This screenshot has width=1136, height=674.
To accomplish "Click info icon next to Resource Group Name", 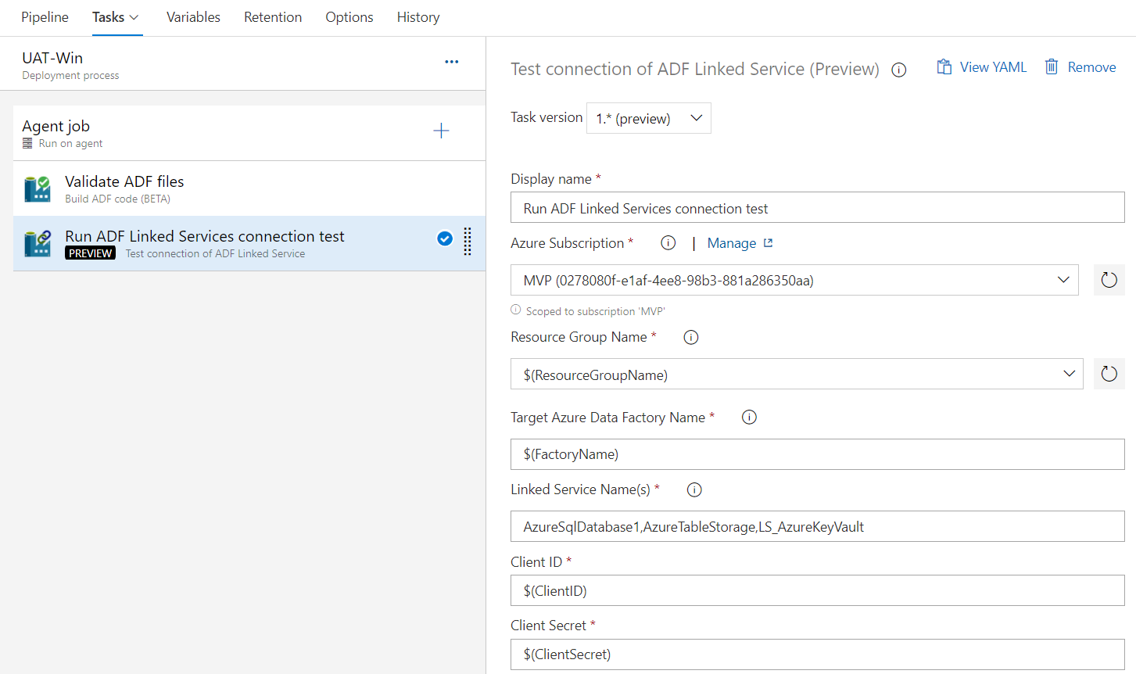I will point(690,337).
